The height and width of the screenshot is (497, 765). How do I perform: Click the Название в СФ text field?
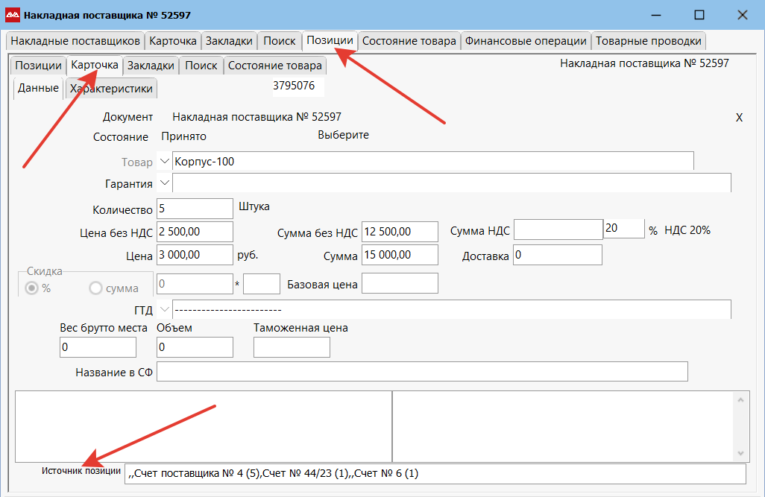tap(422, 372)
